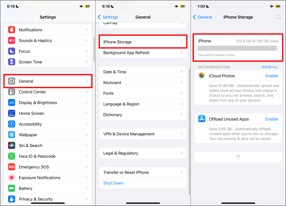The height and width of the screenshot is (206, 286).
Task: Go back to Settings from General
Action: pos(108,17)
